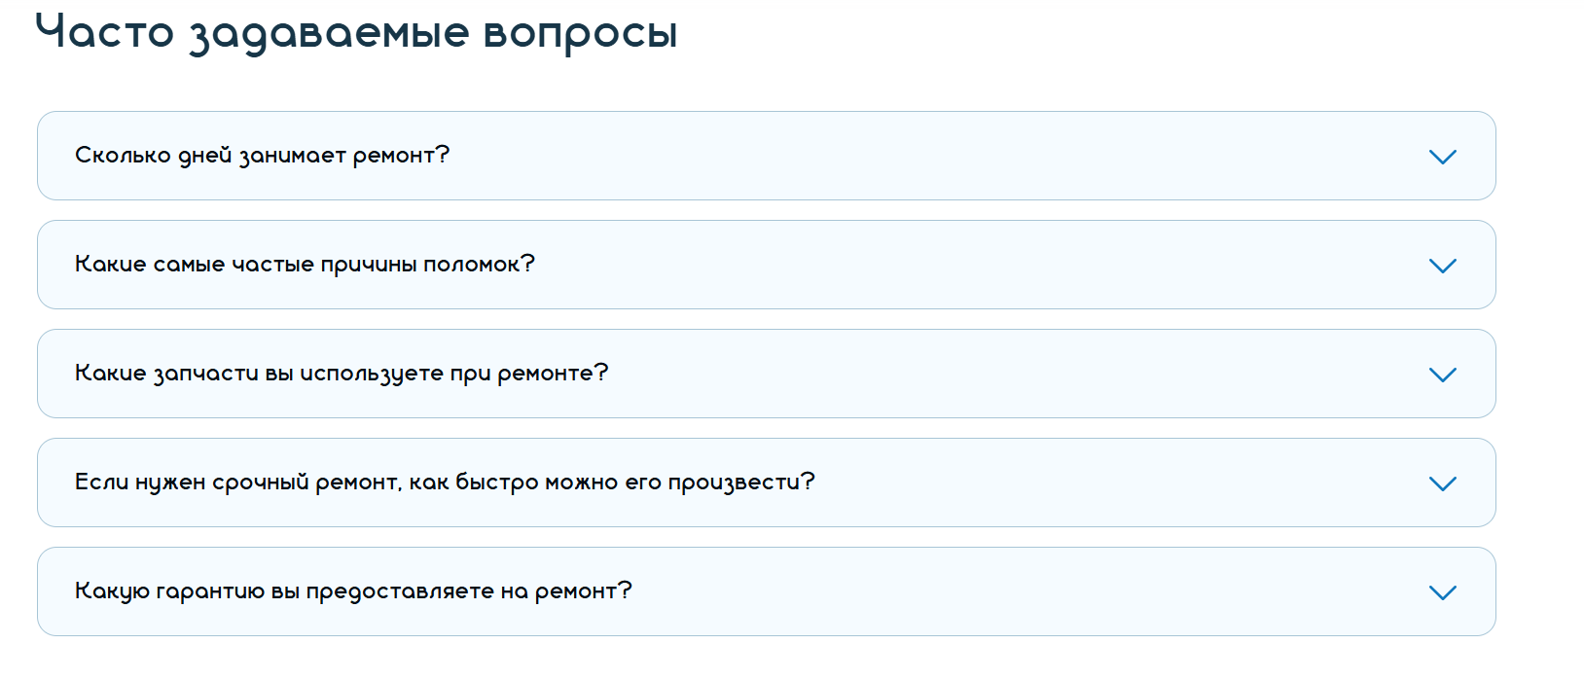1584x680 pixels.
Task: Click the chevron beside "Какие самые частые причины поломок?"
Action: click(1442, 266)
